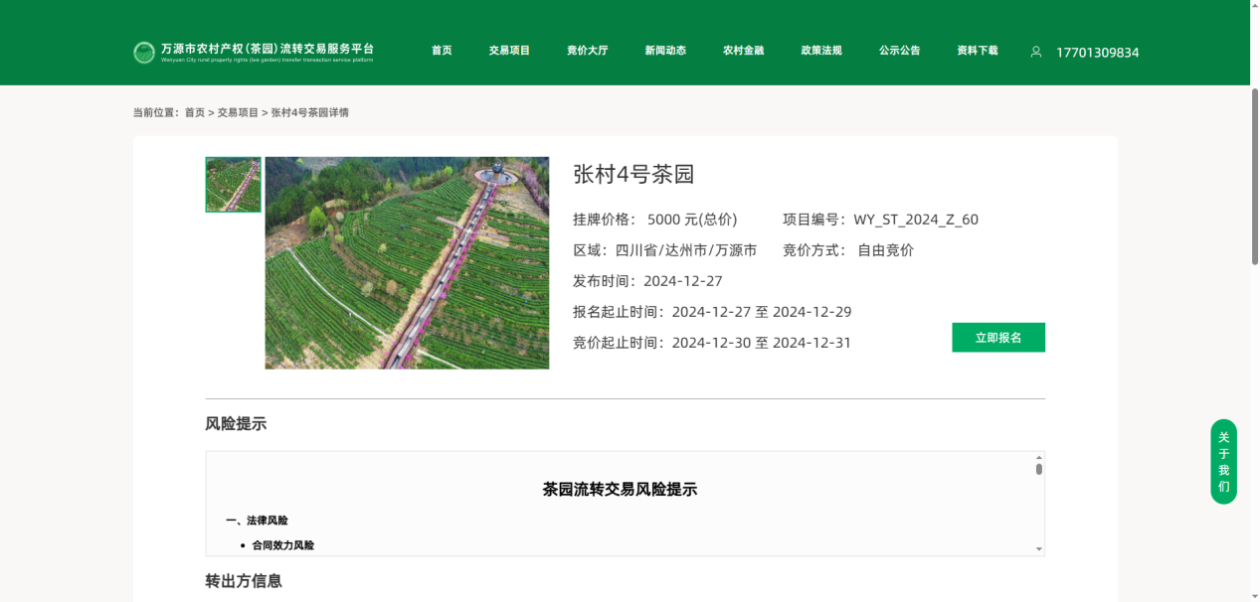
Task: Open the 交易项目 menu item
Action: (509, 51)
